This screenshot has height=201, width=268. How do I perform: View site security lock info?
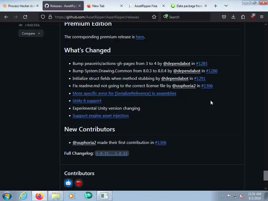(50, 17)
